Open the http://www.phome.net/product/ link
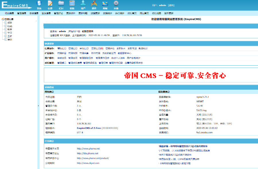 tap(93, 158)
